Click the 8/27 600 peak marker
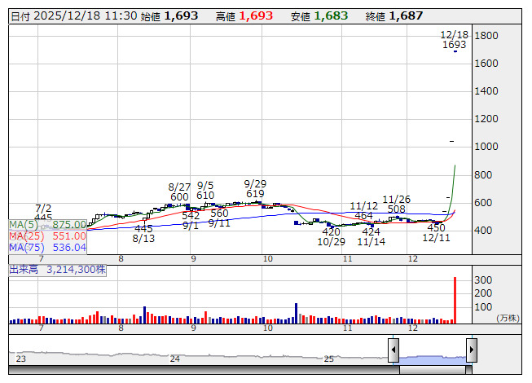This screenshot has height=383, width=532. coord(180,191)
